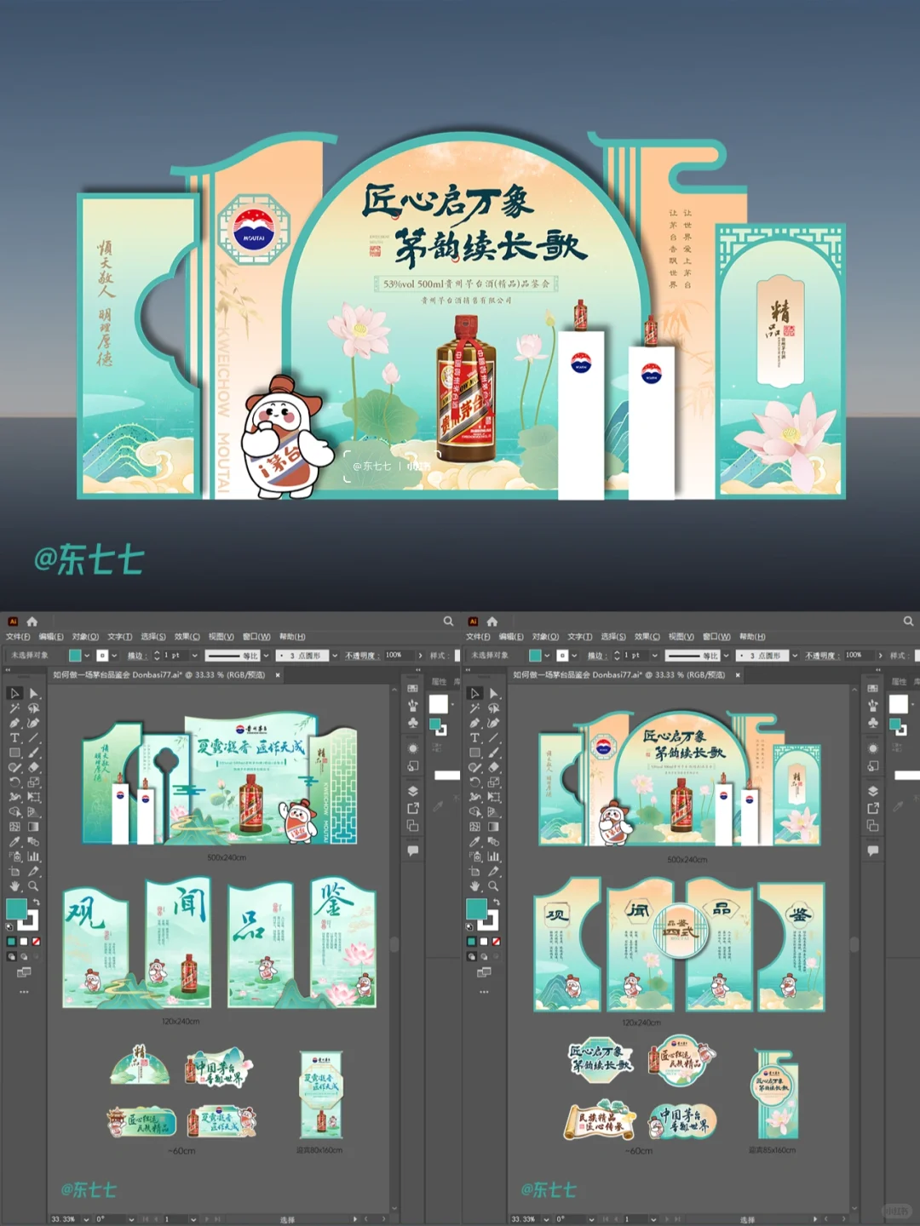Expand stroke weight dropdown in left control bar

click(195, 656)
